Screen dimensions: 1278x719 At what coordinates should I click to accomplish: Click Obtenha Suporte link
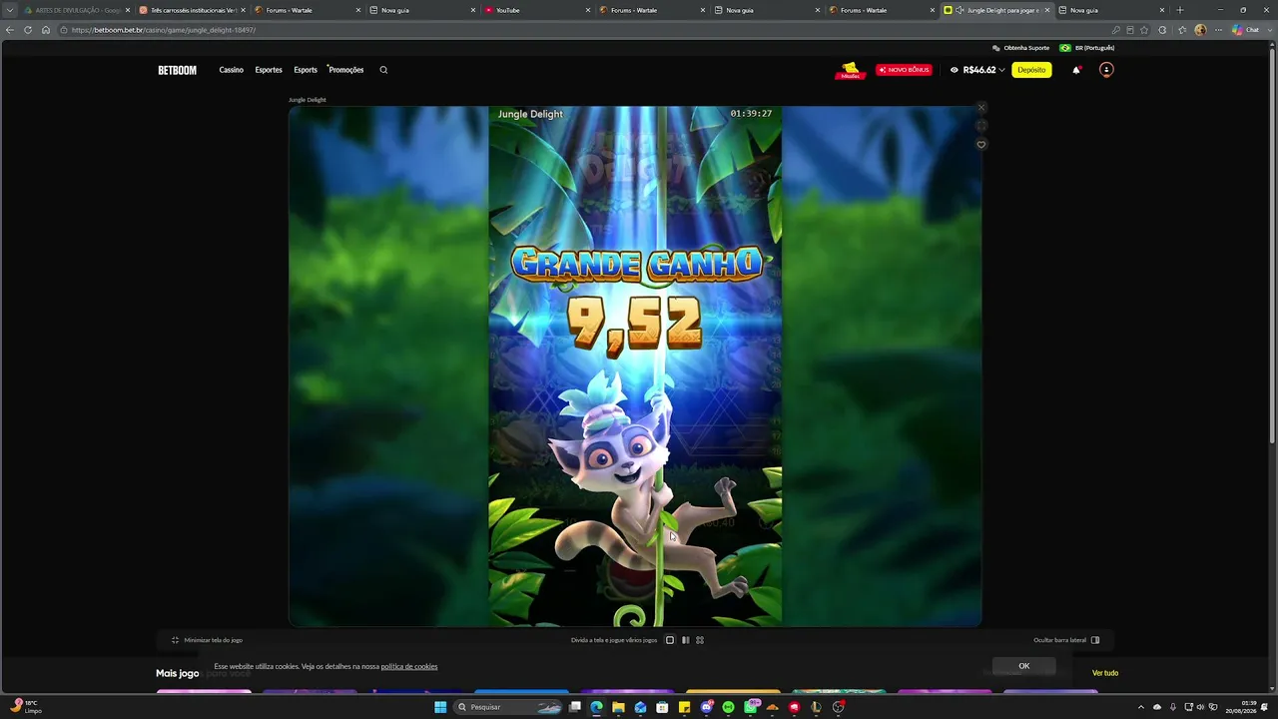(1020, 48)
